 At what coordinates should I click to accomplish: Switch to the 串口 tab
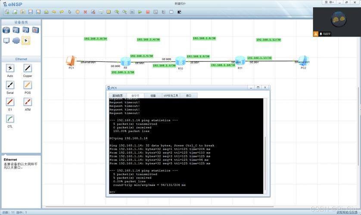pyautogui.click(x=188, y=95)
